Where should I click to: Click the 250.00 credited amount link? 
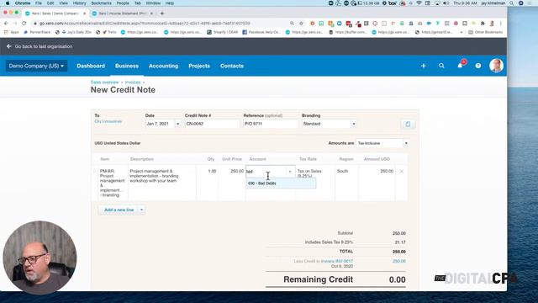399,261
